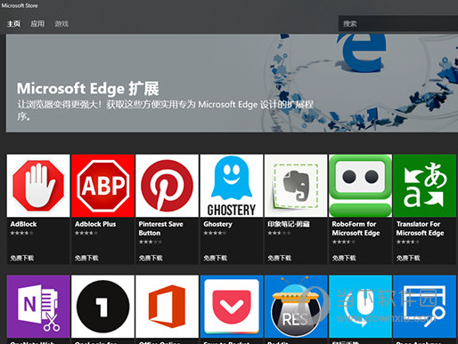Open the OneLogin black circle icon
This screenshot has width=458, height=344.
click(x=102, y=307)
